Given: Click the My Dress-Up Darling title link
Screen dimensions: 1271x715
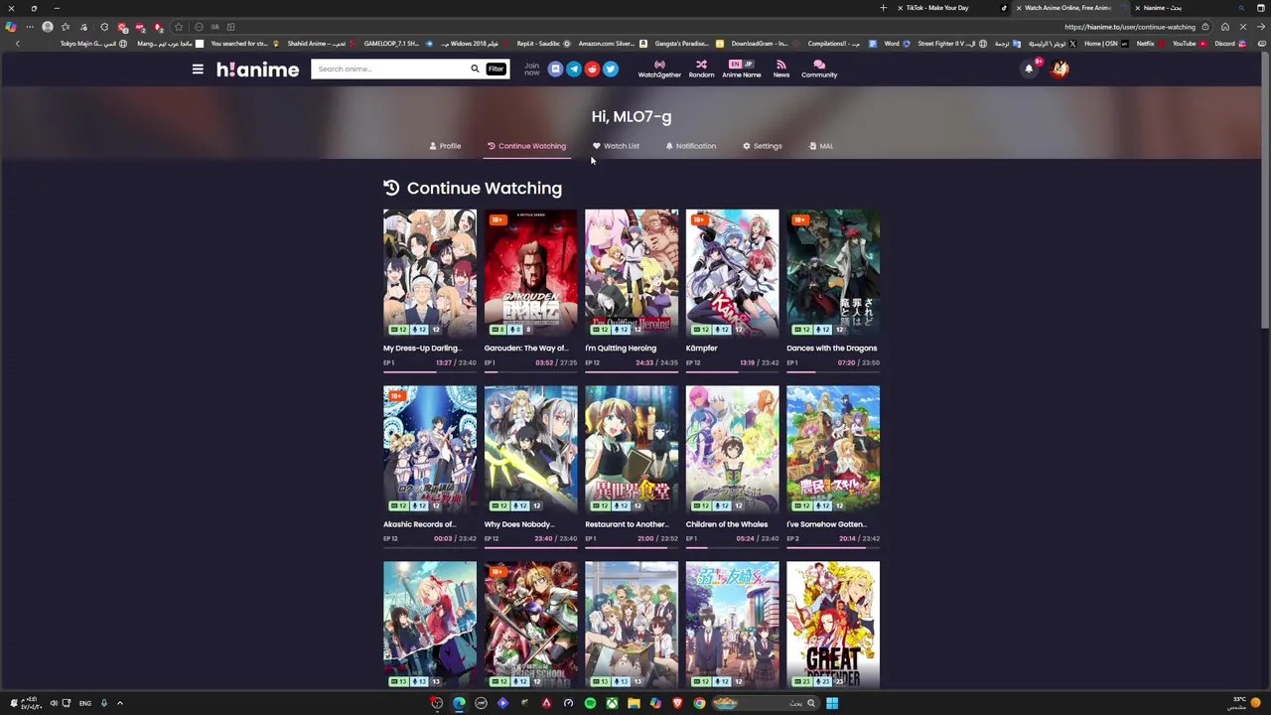Looking at the screenshot, I should [422, 349].
